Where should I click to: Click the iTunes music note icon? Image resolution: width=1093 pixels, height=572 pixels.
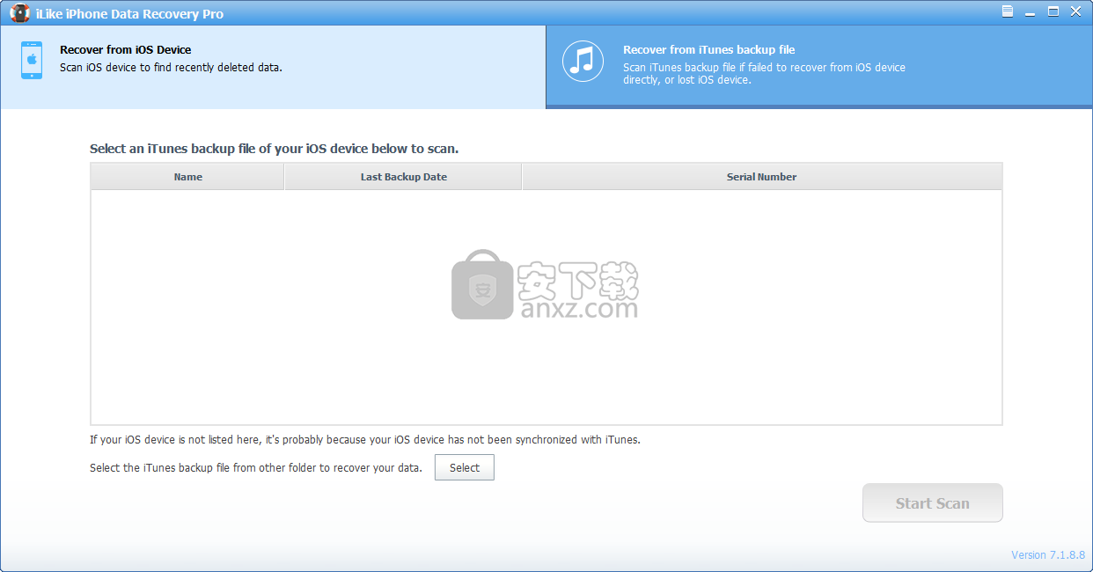[583, 61]
